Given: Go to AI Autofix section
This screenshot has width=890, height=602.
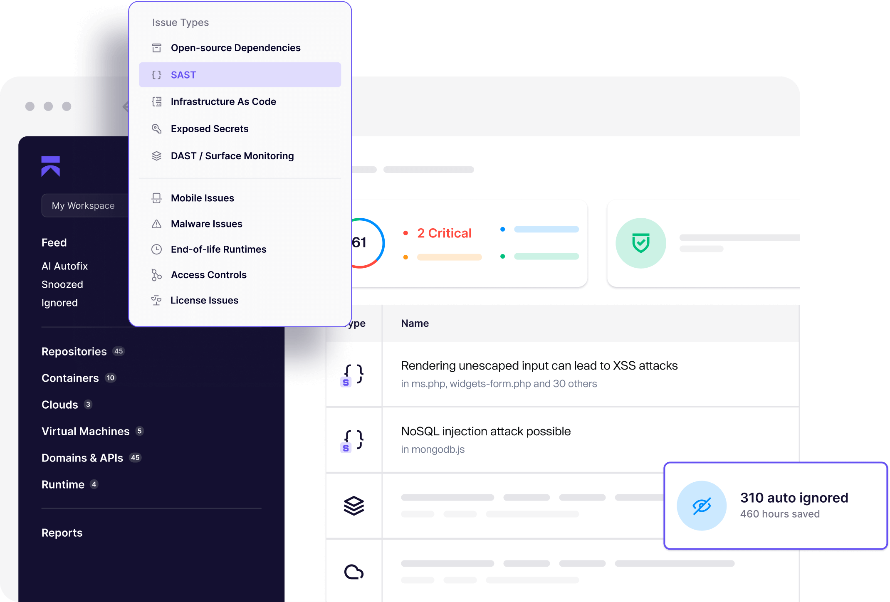Looking at the screenshot, I should [65, 266].
